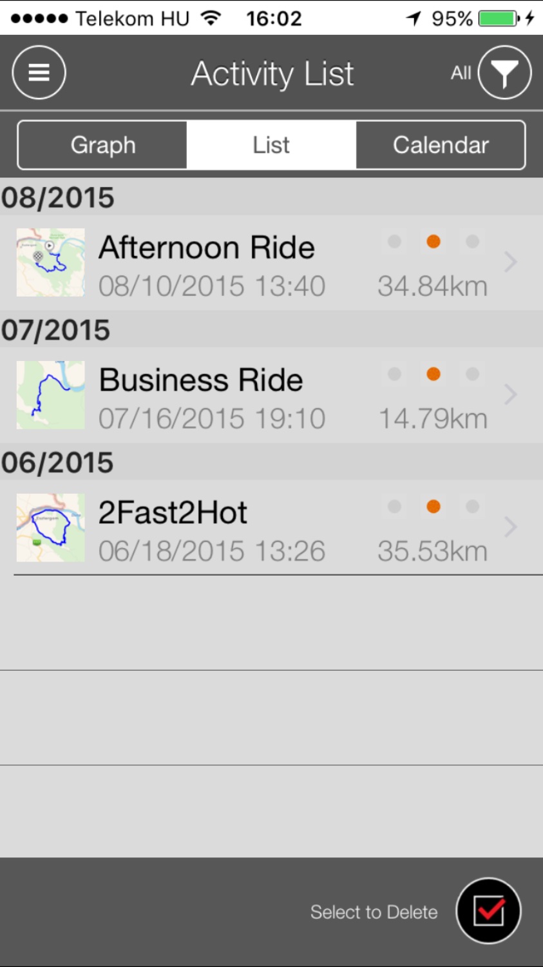Tap the Select to Delete checkmark icon
Screen dimensions: 543x967
(x=488, y=911)
